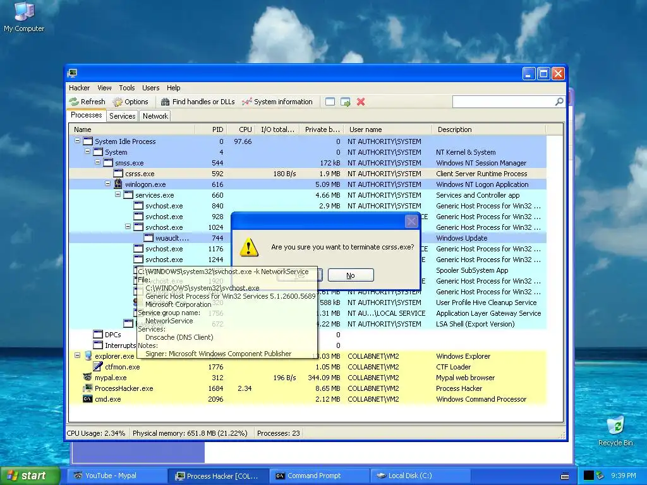Click the window-with-green-arrow toolbar icon
Viewport: 647px width, 485px height.
click(346, 102)
